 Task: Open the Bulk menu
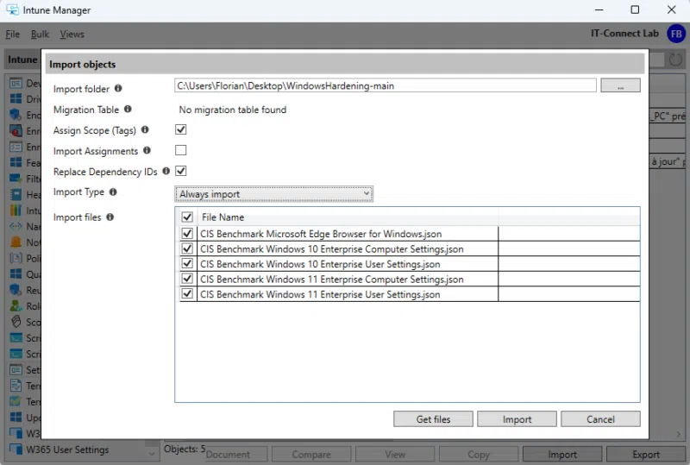(40, 35)
